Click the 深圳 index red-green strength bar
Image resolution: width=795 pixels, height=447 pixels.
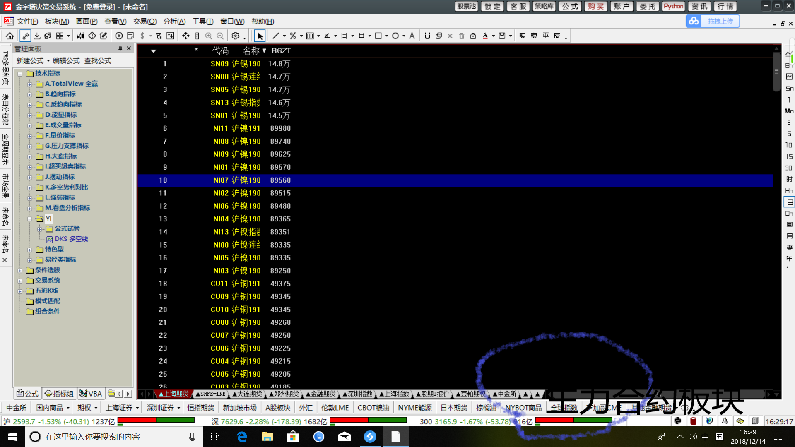[x=368, y=421]
